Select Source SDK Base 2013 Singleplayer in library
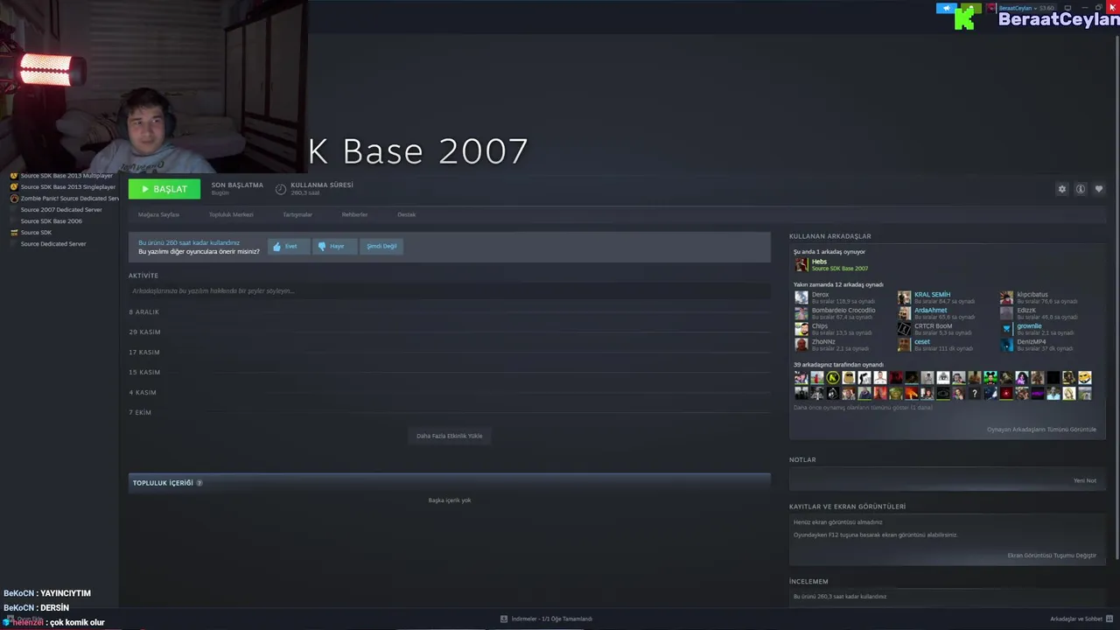 [68, 187]
